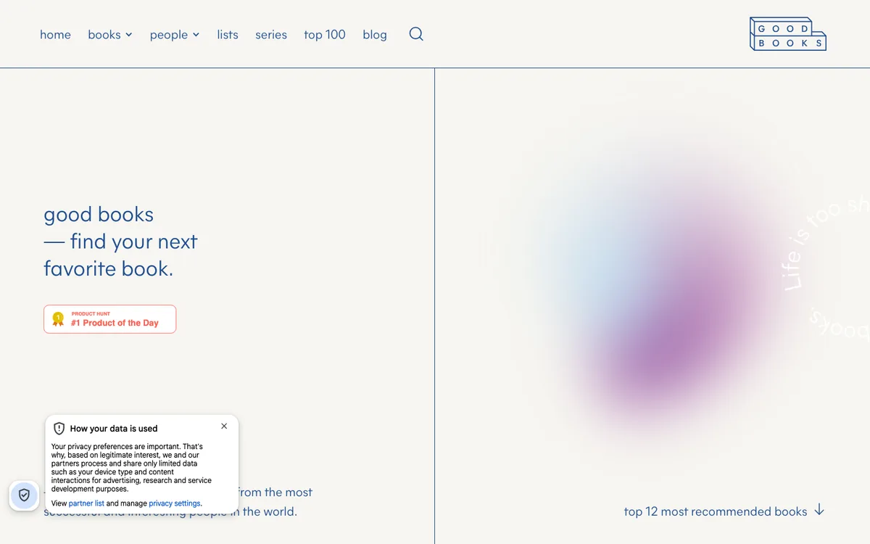The width and height of the screenshot is (870, 544).
Task: Jump to top 12 most recommended books
Action: (716, 511)
